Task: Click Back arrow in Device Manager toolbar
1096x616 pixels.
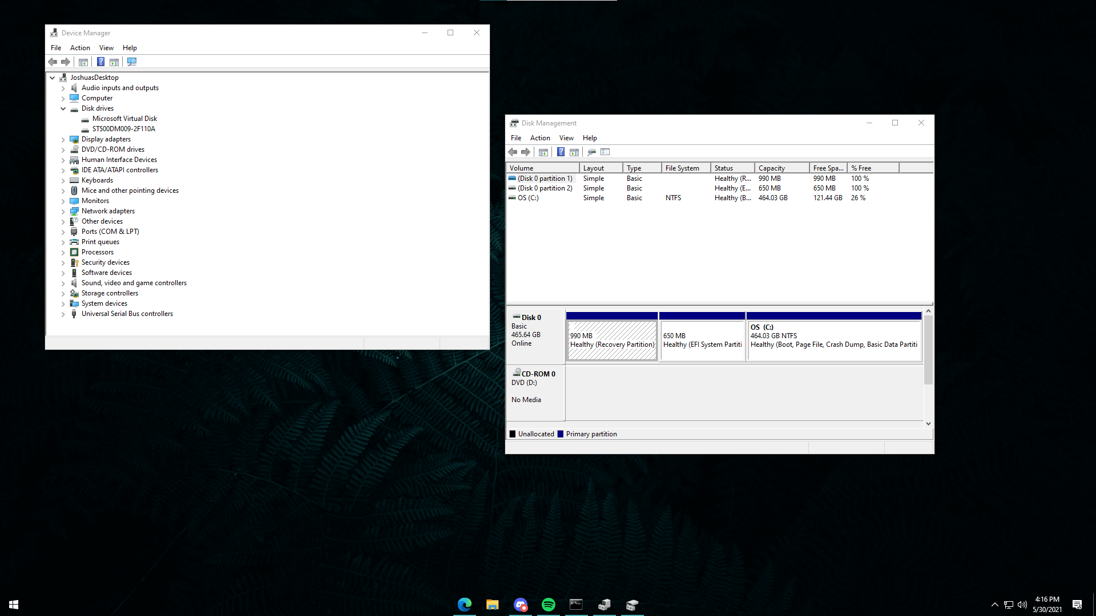Action: click(x=53, y=62)
